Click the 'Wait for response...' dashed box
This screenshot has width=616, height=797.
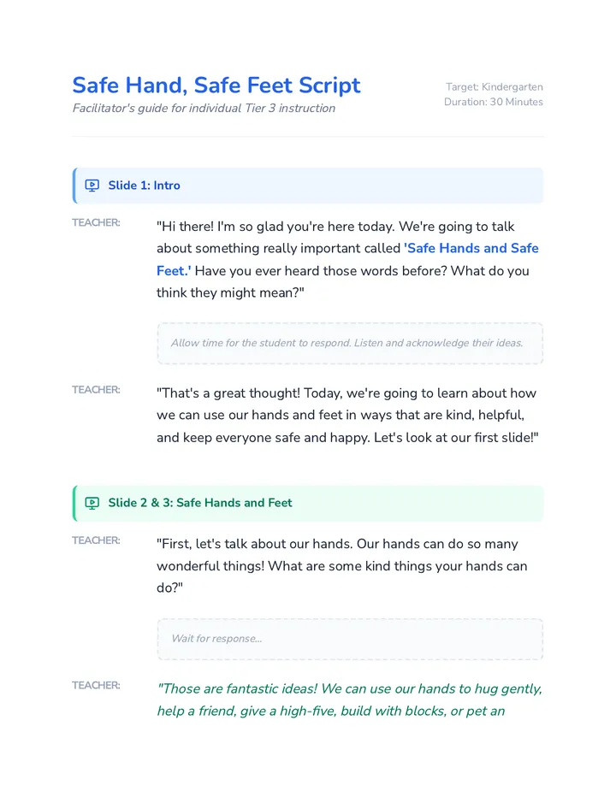pyautogui.click(x=350, y=639)
